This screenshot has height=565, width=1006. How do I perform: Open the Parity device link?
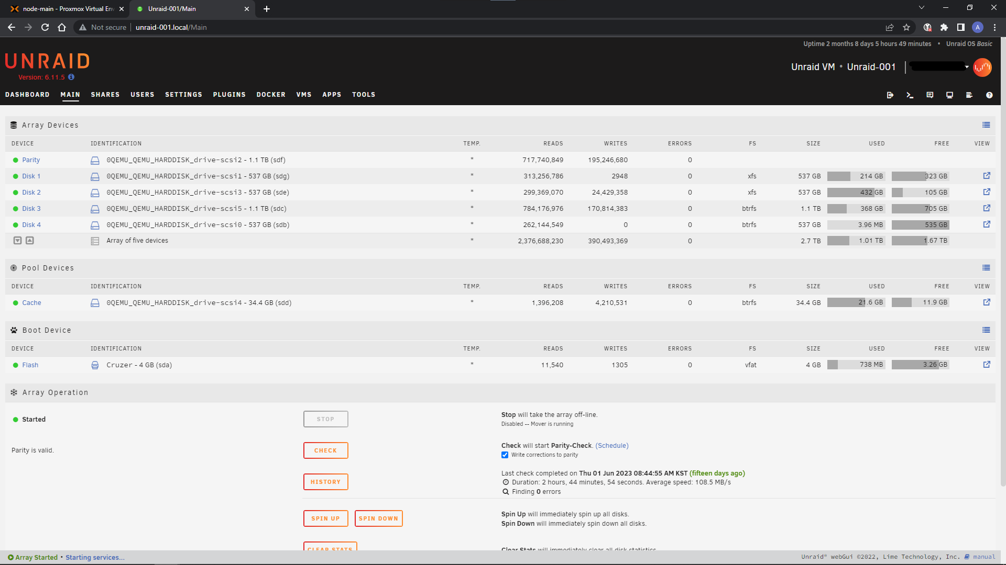(31, 160)
